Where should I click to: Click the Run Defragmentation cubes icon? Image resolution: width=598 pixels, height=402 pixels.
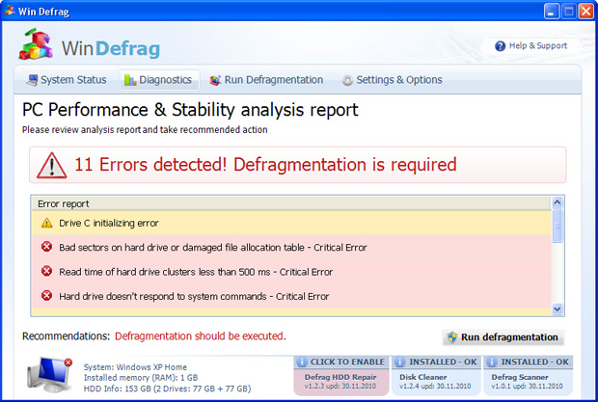(x=215, y=80)
